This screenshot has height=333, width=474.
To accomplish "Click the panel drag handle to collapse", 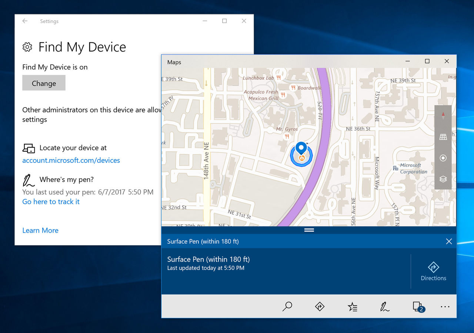I will point(309,230).
